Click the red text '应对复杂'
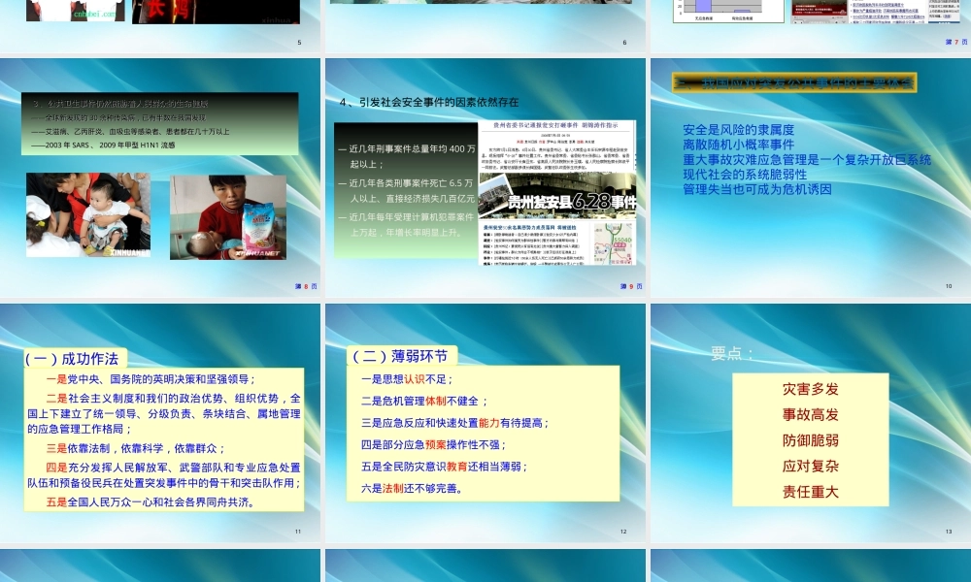The width and height of the screenshot is (971, 582). [x=810, y=466]
